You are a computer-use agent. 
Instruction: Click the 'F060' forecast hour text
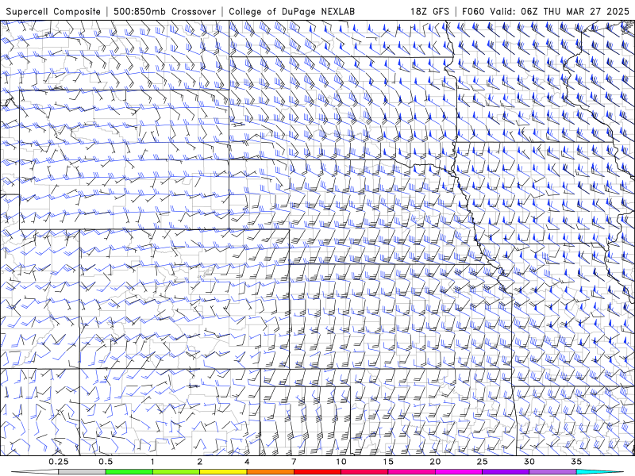[473, 11]
